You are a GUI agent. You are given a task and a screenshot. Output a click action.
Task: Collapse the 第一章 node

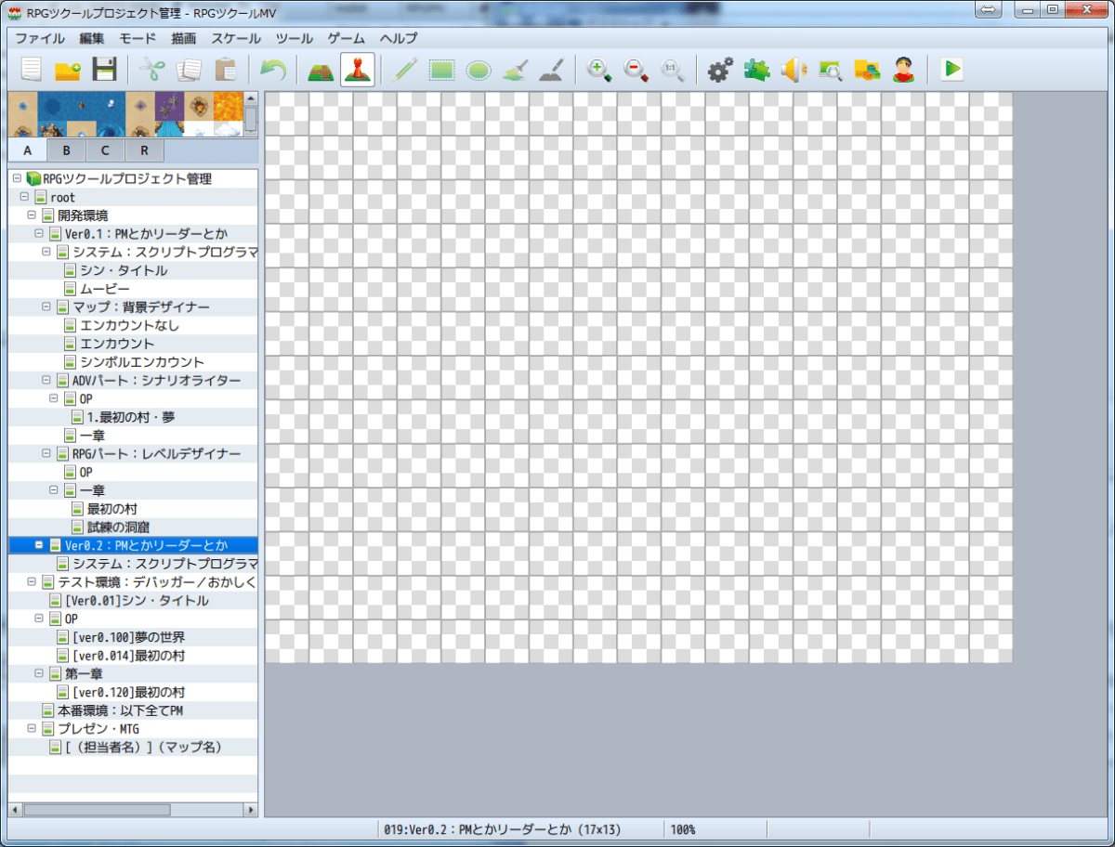(x=39, y=673)
